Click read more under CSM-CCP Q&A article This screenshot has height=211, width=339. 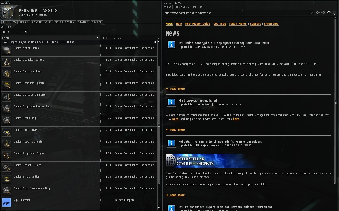pos(175,130)
